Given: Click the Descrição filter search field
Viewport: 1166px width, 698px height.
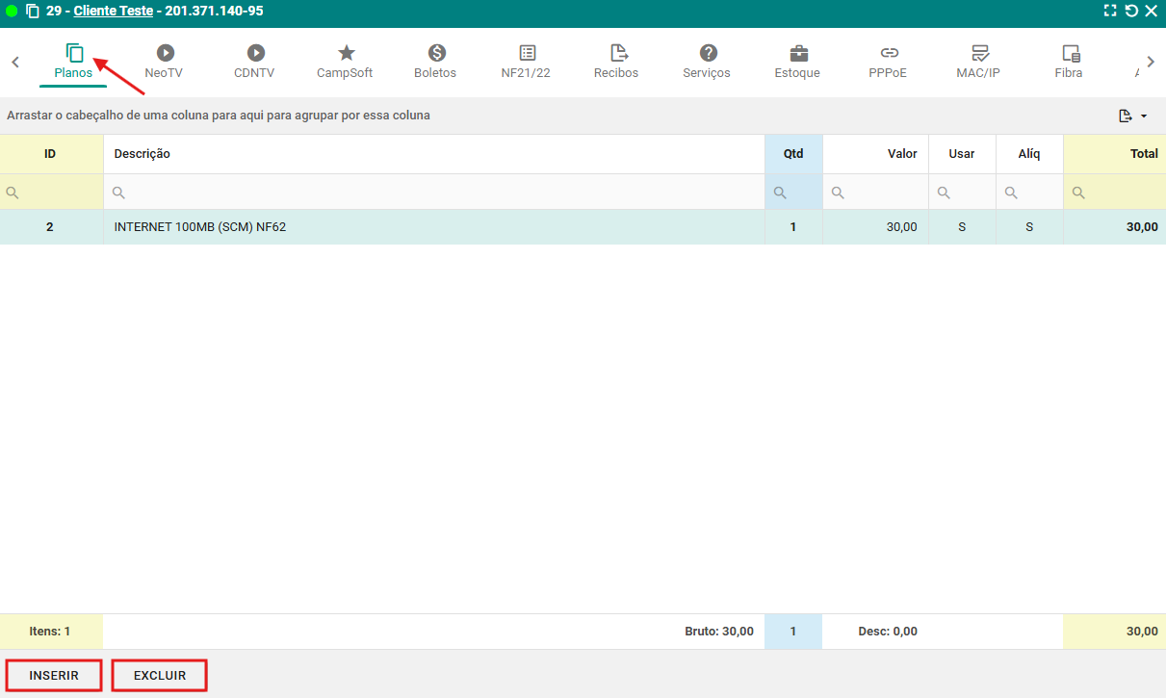Looking at the screenshot, I should [433, 193].
